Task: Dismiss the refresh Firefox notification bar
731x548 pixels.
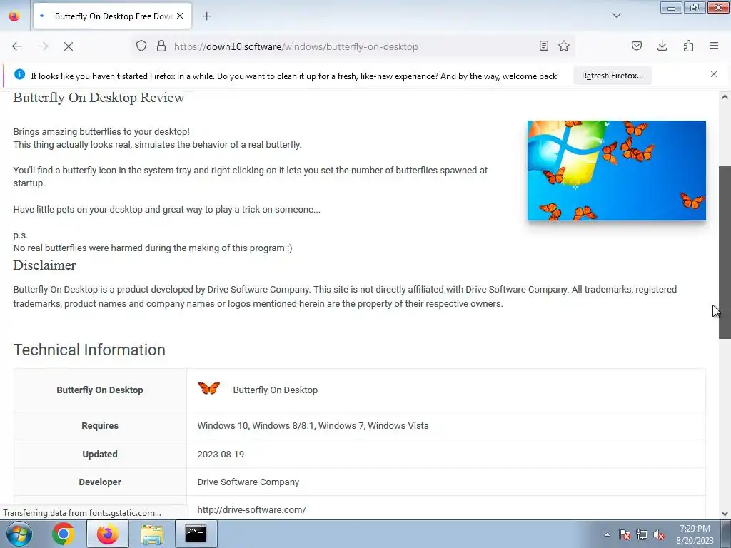Action: 714,74
